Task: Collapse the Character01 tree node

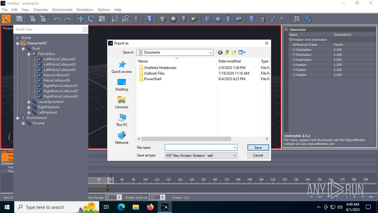Action: [17, 43]
